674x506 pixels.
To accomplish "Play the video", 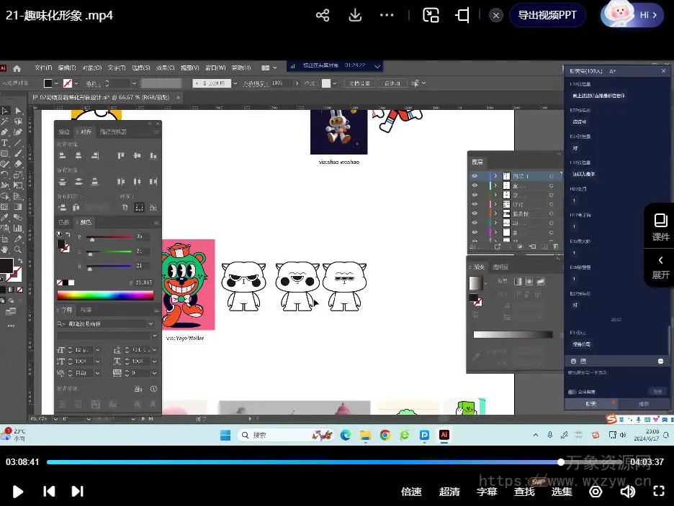I will [19, 492].
